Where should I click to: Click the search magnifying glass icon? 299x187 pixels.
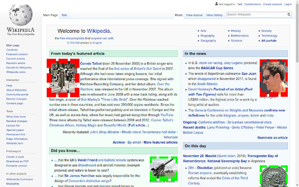289,14
